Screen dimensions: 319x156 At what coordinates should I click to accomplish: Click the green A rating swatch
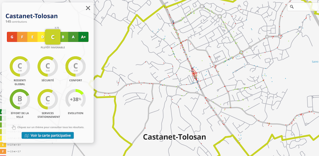click(73, 37)
